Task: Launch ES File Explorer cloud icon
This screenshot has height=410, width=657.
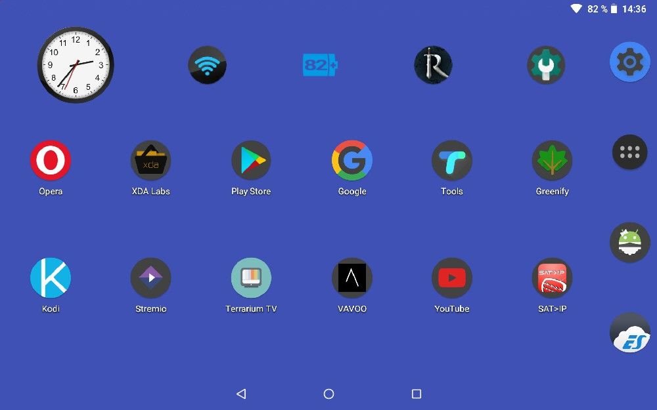Action: click(630, 333)
